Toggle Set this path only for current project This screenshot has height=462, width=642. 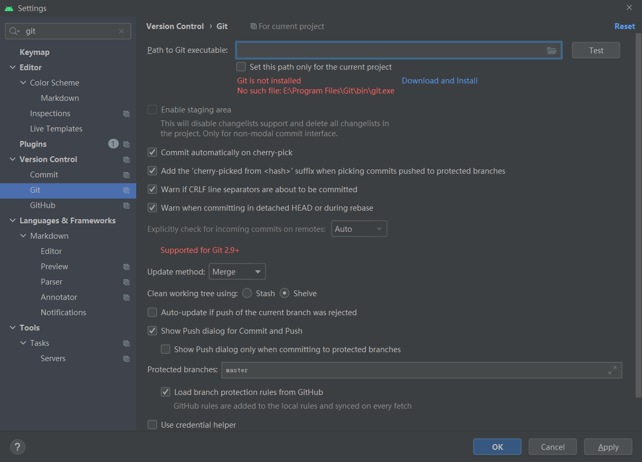pos(241,67)
